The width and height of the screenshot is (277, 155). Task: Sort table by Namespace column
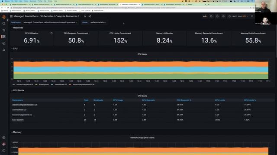click(17, 100)
